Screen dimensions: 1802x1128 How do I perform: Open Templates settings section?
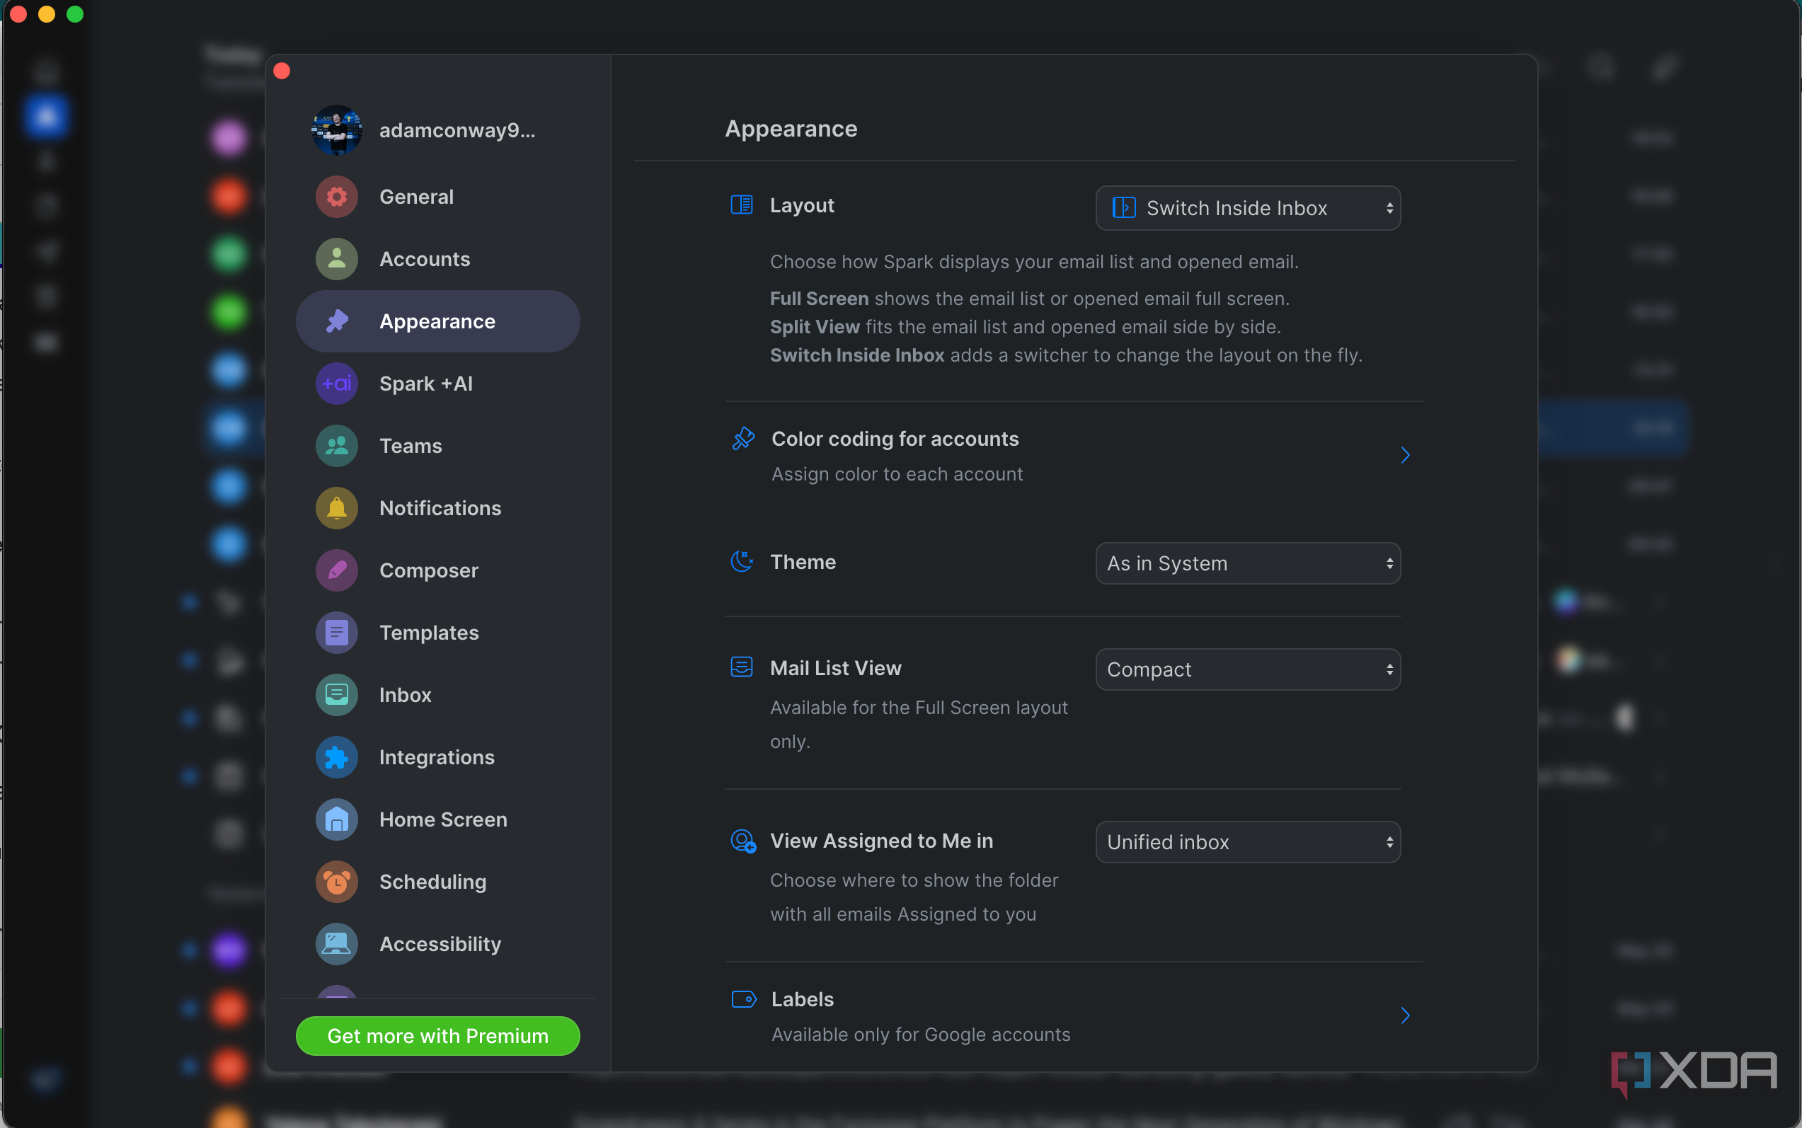click(x=438, y=633)
